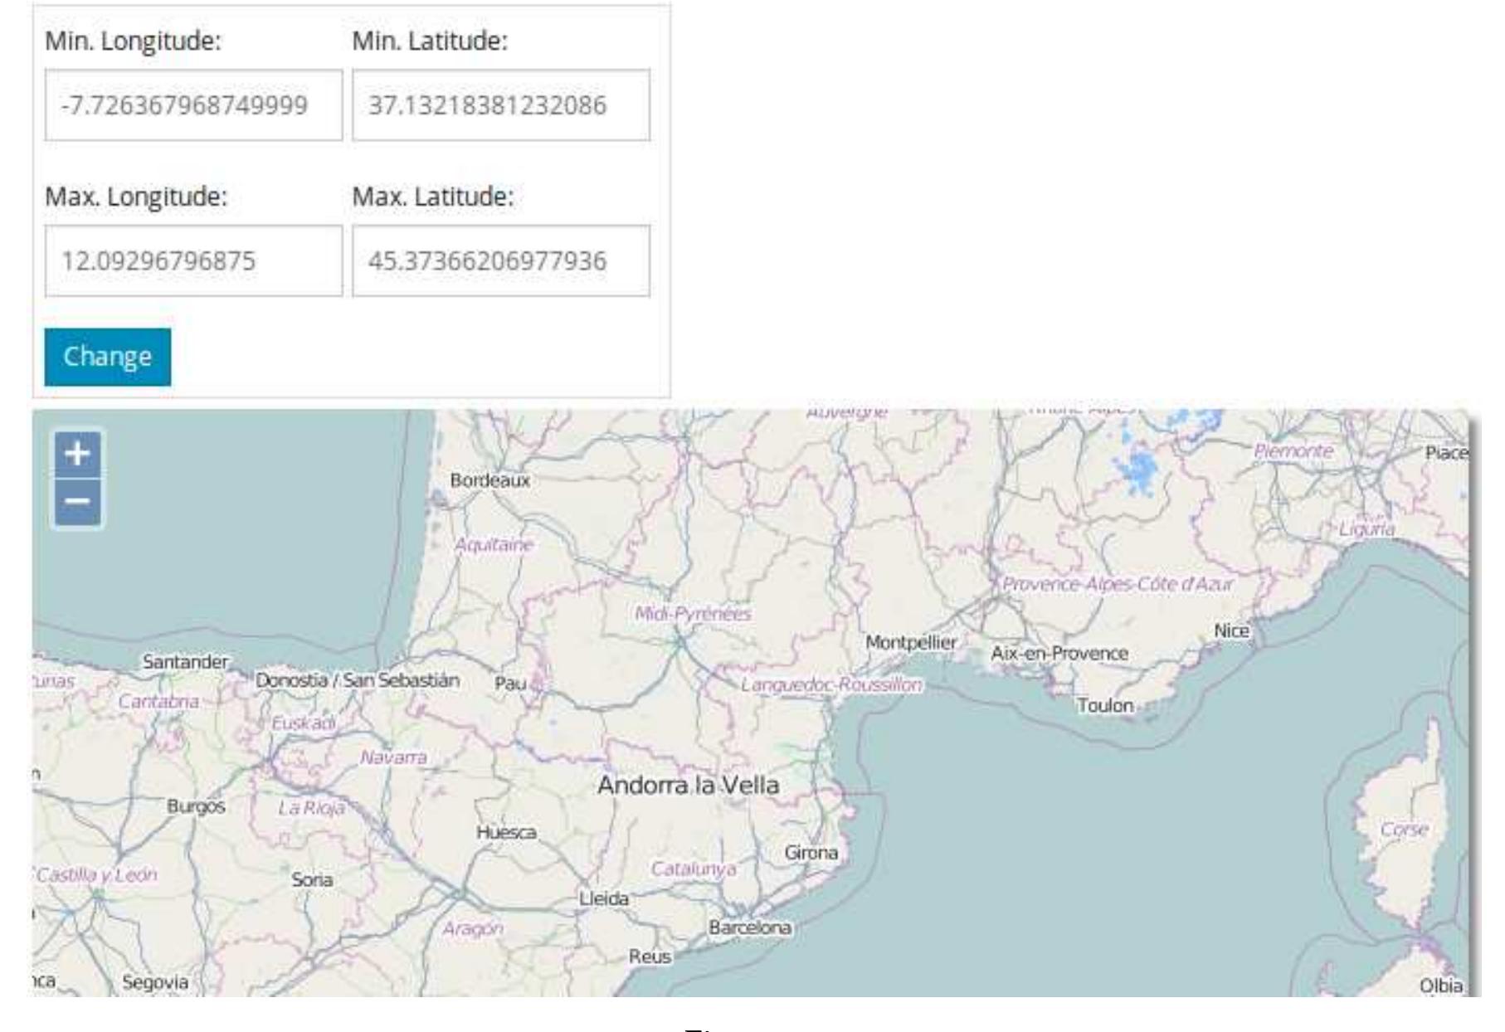The image size is (1505, 1032).
Task: Click the Midi-Pyrénées region label
Action: tap(693, 614)
